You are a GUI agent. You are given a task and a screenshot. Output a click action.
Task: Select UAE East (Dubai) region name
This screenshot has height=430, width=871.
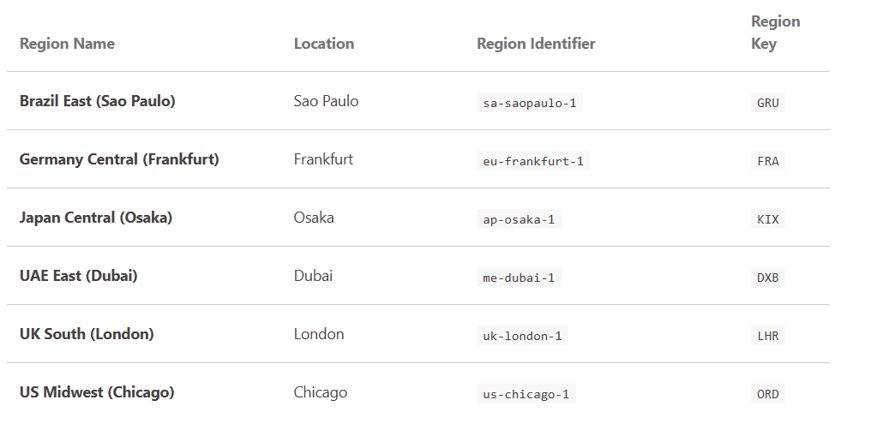coord(78,276)
